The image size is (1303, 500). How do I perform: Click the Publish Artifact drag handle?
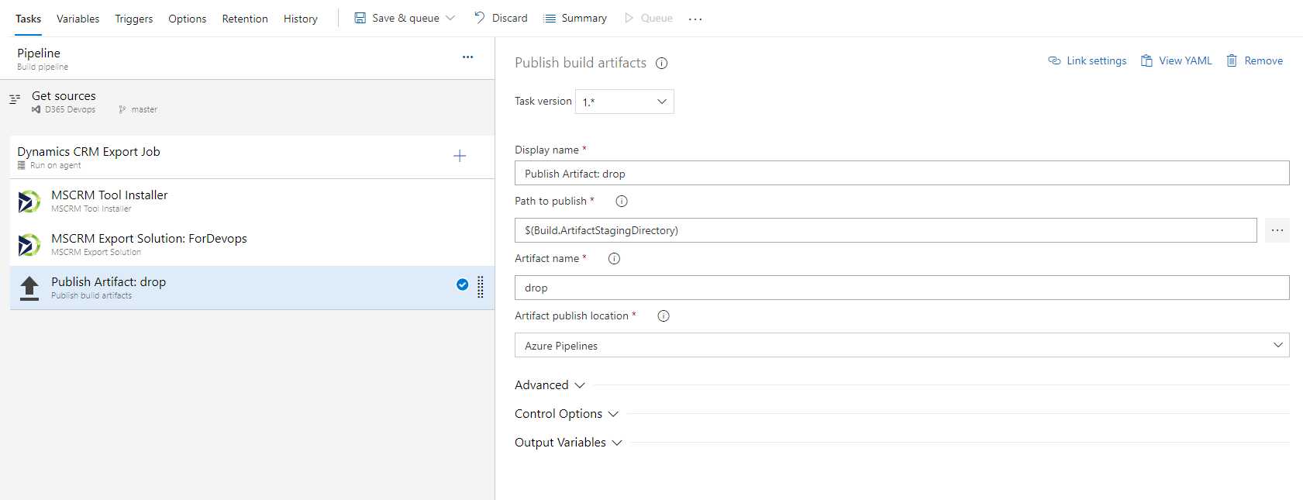pyautogui.click(x=481, y=287)
